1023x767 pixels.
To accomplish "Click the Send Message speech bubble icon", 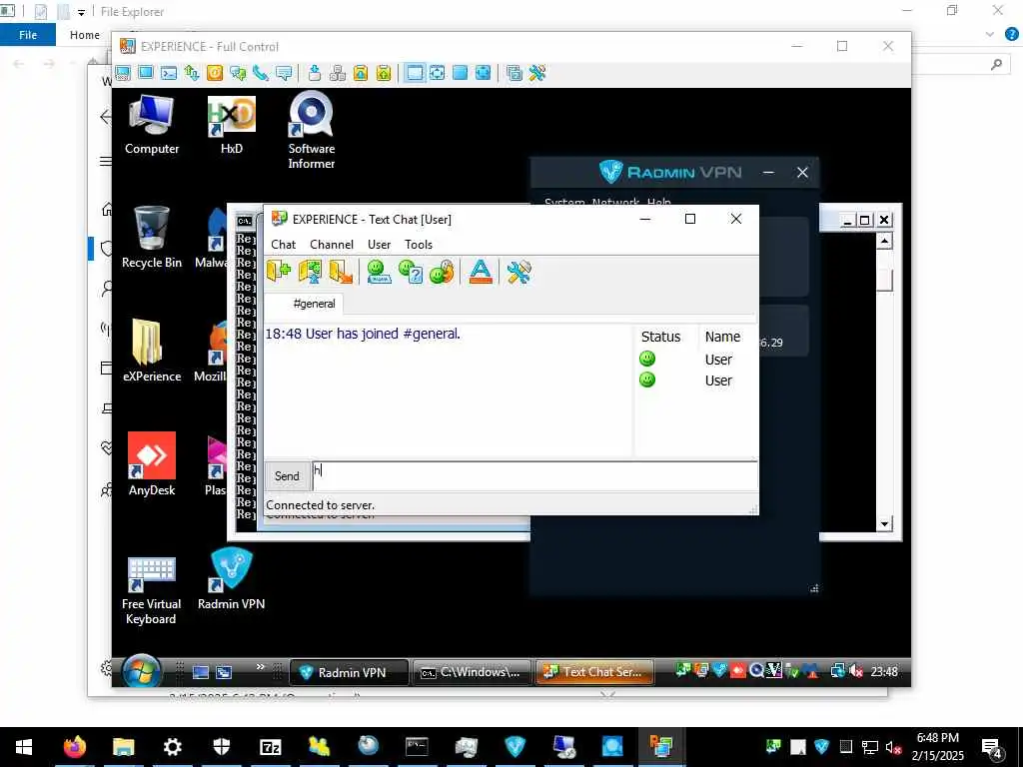I will pos(284,73).
